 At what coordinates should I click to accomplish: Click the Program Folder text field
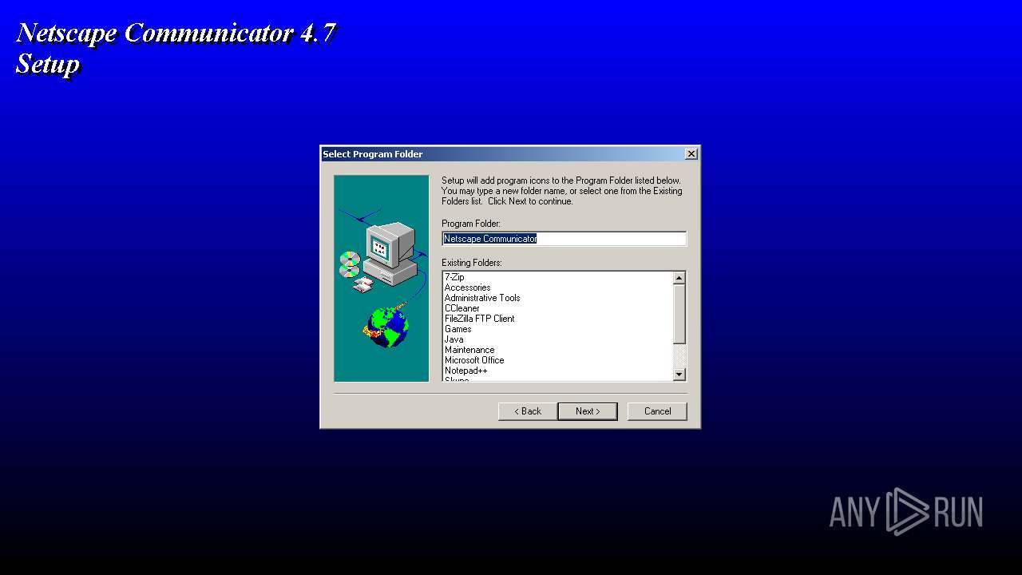[x=564, y=239]
